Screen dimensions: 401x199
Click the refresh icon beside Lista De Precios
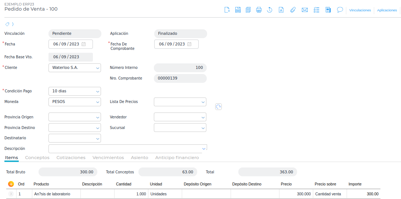coord(218,107)
